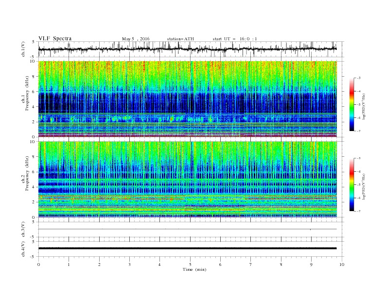Click the "8" kHz tick on ch.1 spectrogram axis
The height and width of the screenshot is (297, 385).
click(34, 77)
